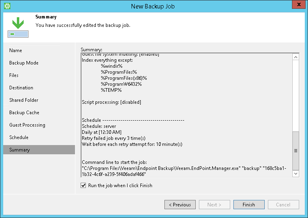Click the Previous button

point(180,205)
